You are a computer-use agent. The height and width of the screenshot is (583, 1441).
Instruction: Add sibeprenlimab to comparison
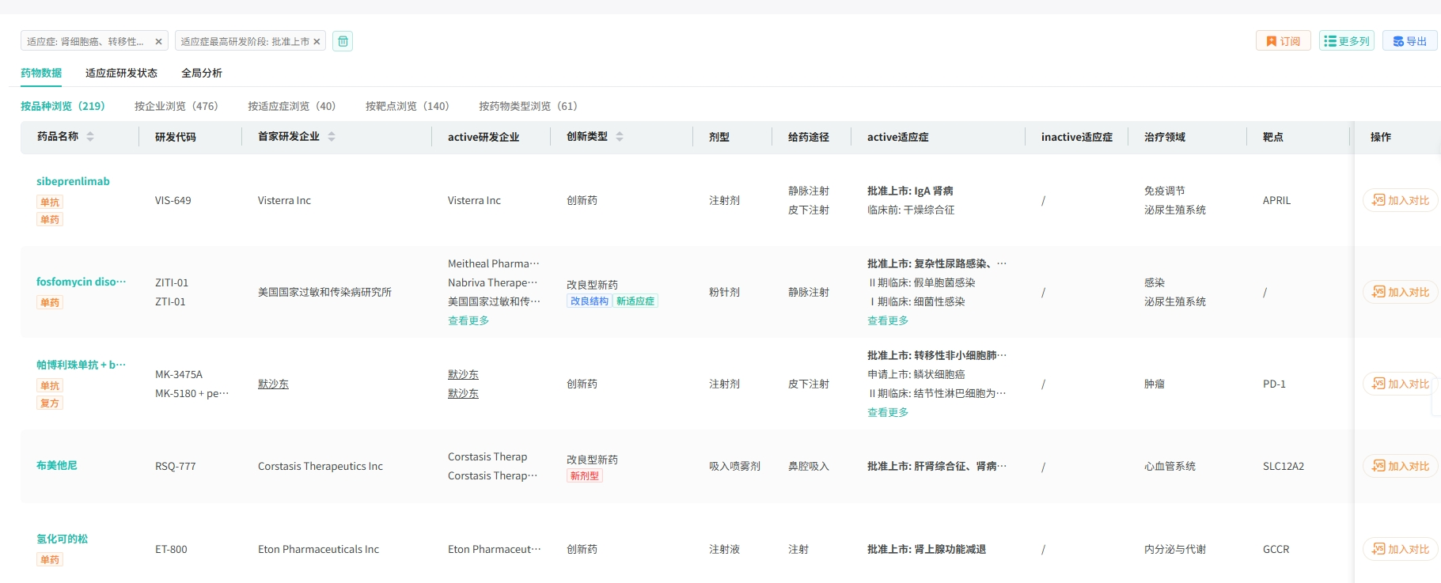pyautogui.click(x=1400, y=200)
